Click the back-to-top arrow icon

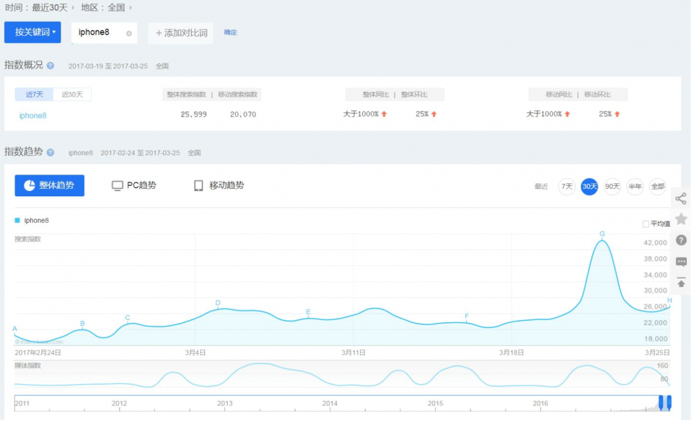[x=681, y=283]
